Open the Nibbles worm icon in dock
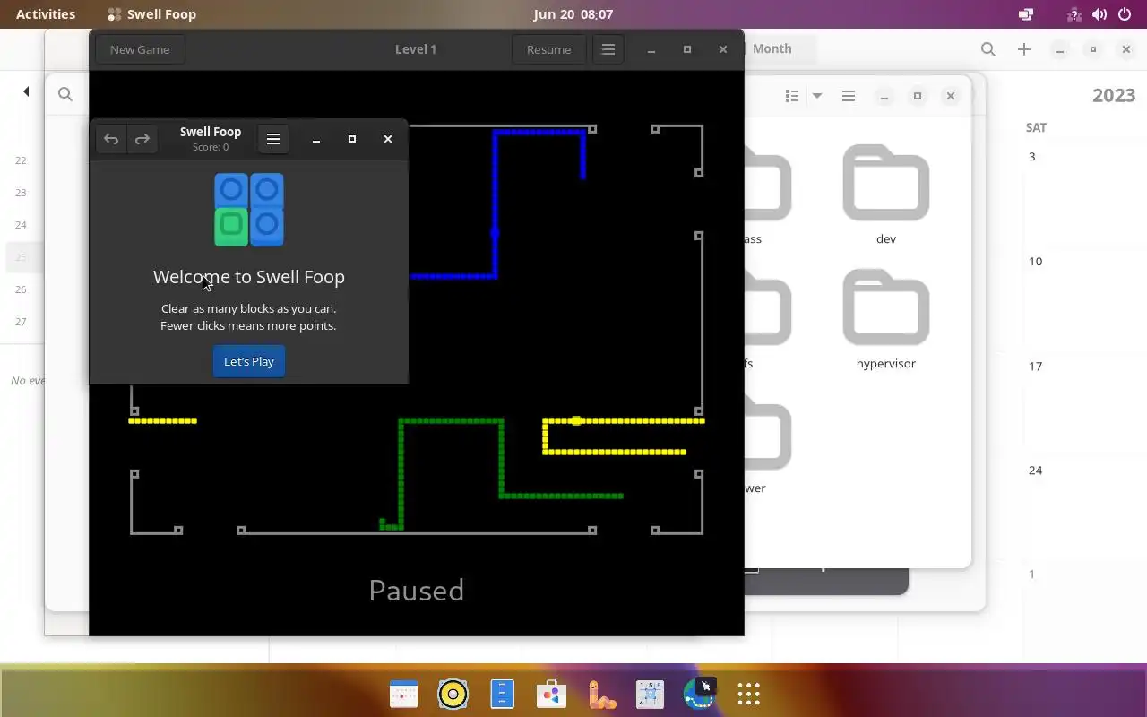The image size is (1147, 717). pyautogui.click(x=601, y=695)
